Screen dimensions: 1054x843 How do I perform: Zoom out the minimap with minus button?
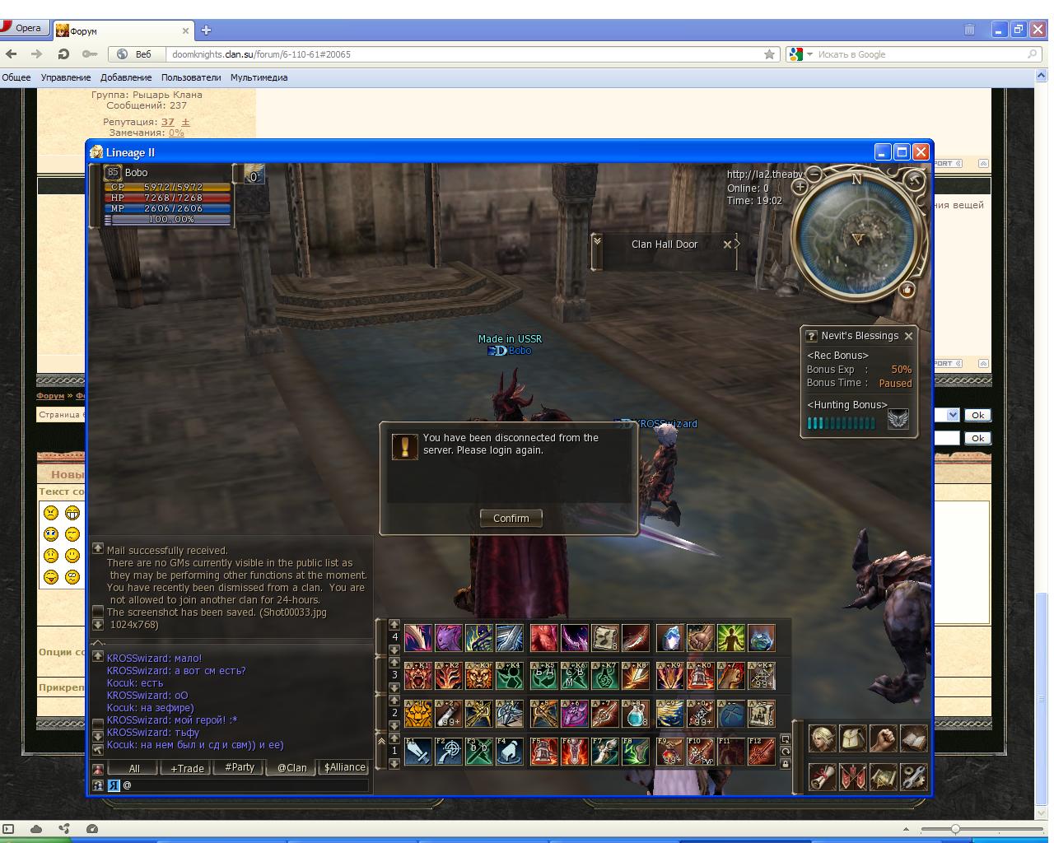(814, 174)
